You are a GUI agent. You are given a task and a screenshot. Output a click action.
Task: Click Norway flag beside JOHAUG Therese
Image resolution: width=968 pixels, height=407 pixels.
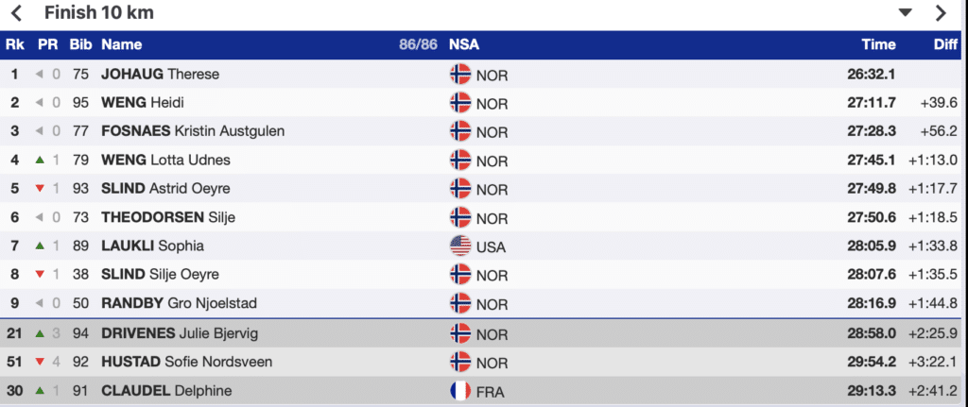click(460, 75)
